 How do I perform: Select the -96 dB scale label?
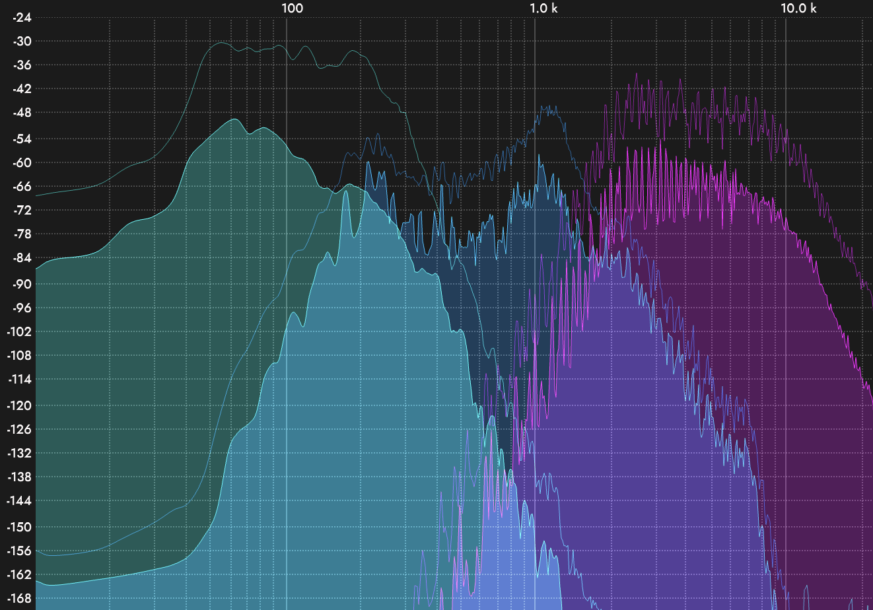(22, 308)
